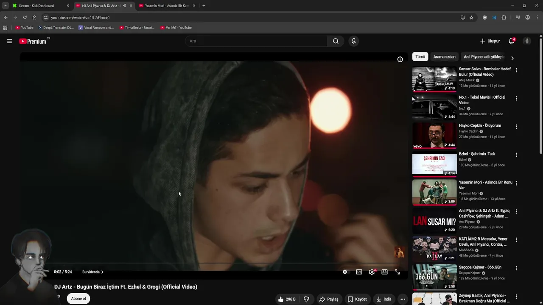Click the Kaydet save button
Image resolution: width=543 pixels, height=305 pixels.
(x=357, y=299)
